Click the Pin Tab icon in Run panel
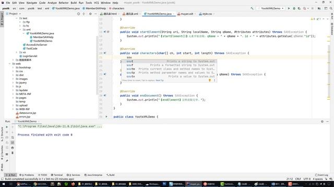The width and height of the screenshot is (334, 187). (x=7, y=161)
